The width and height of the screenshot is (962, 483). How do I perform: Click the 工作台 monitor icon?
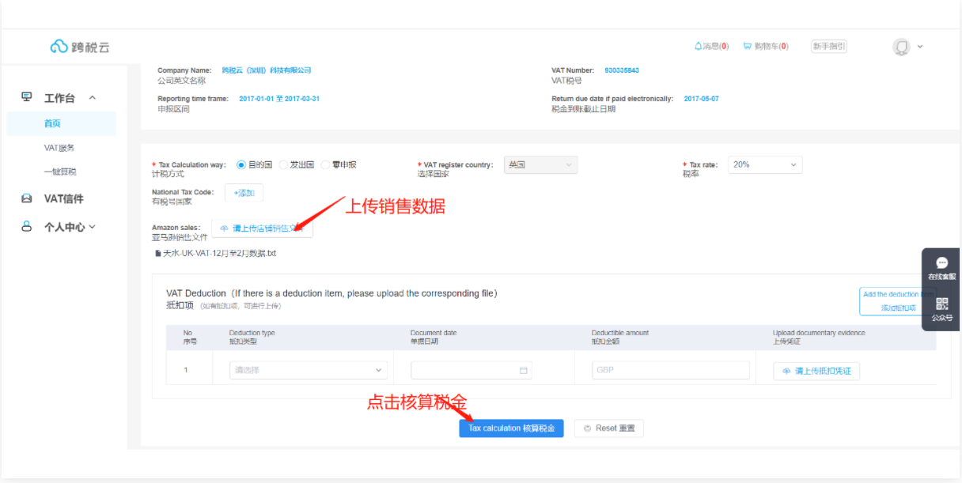27,97
